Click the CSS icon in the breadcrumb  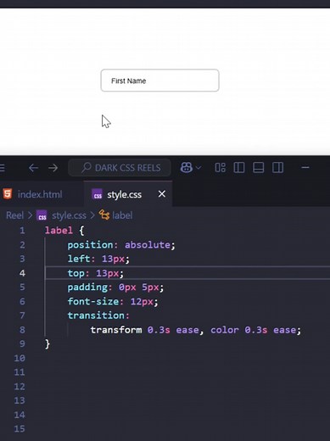pos(42,216)
